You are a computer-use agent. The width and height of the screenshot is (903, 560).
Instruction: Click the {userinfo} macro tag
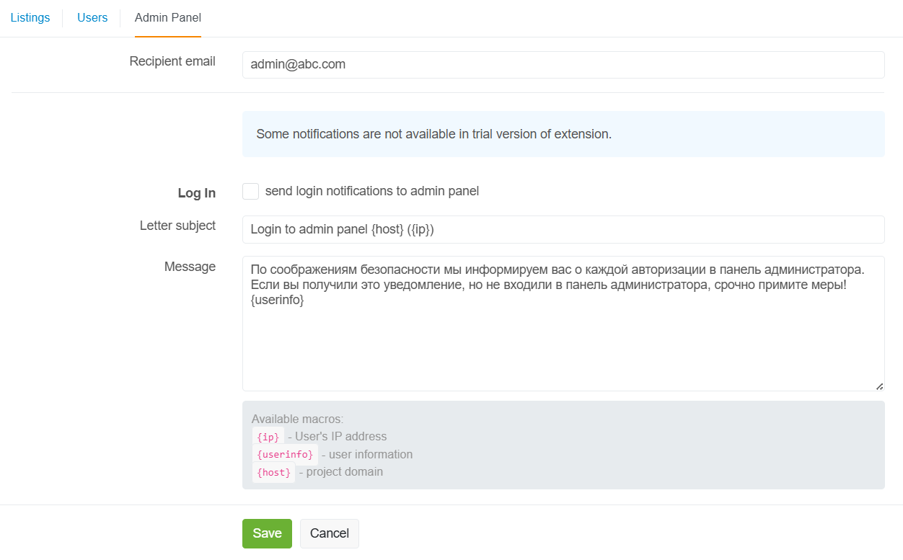pos(284,455)
